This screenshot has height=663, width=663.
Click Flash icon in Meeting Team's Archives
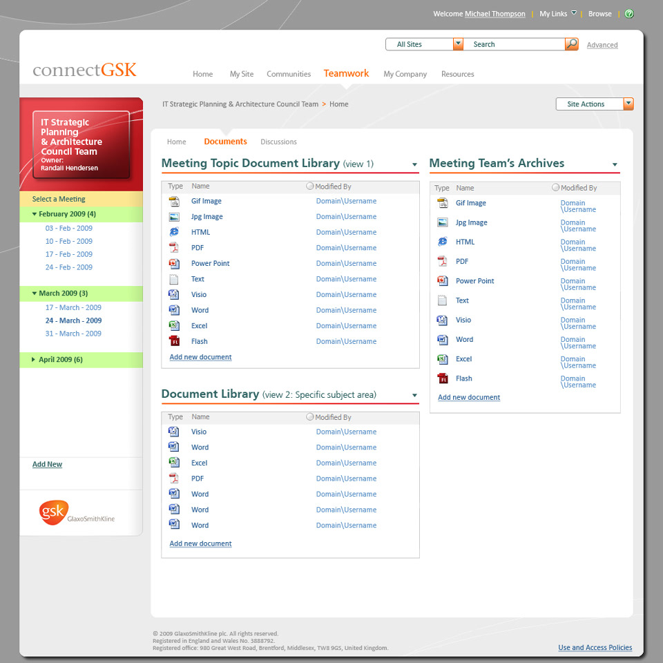[442, 378]
